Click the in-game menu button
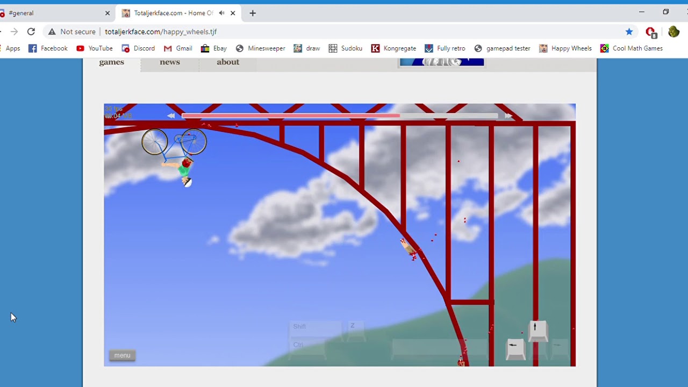 pos(122,355)
